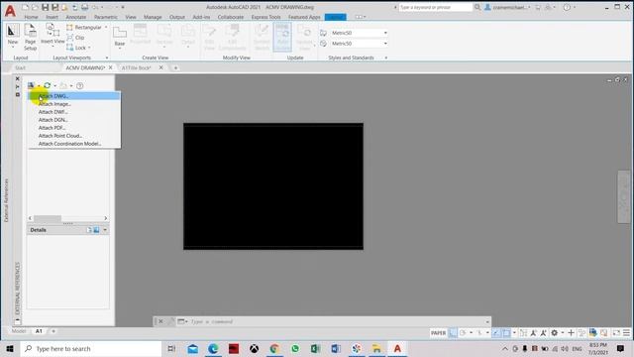Open the AutoCAD application menu logo
Image resolution: width=634 pixels, height=357 pixels.
pyautogui.click(x=10, y=11)
